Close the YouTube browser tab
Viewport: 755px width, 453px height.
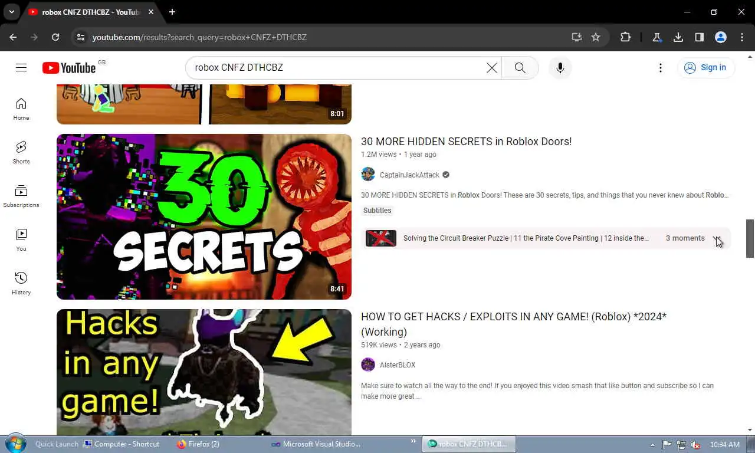click(151, 12)
